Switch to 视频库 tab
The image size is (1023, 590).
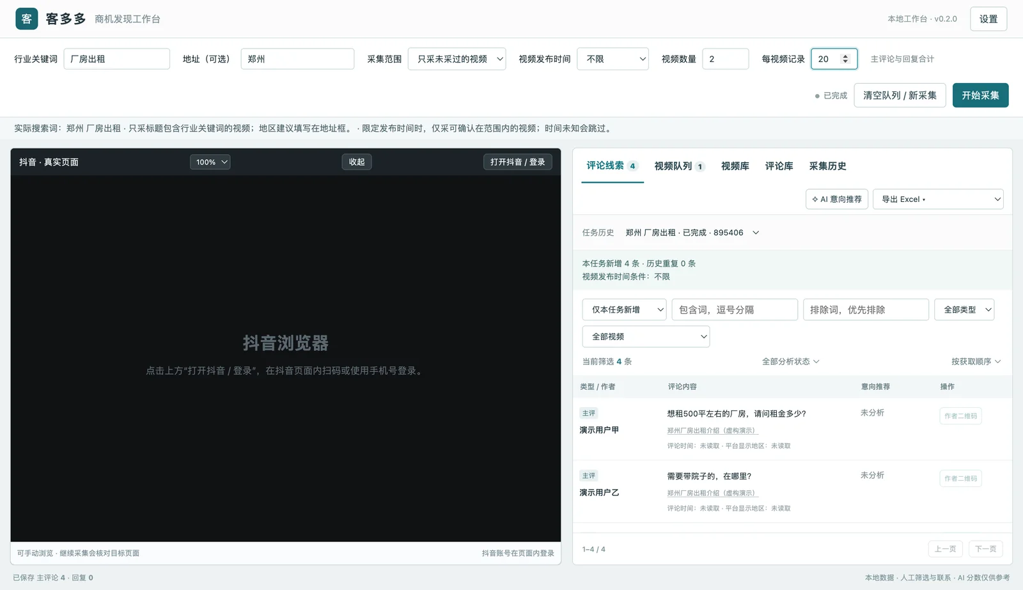click(735, 166)
